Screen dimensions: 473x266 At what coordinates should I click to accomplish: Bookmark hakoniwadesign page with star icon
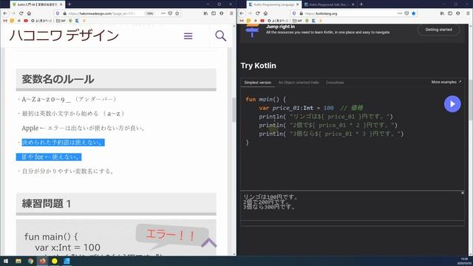coord(177,13)
